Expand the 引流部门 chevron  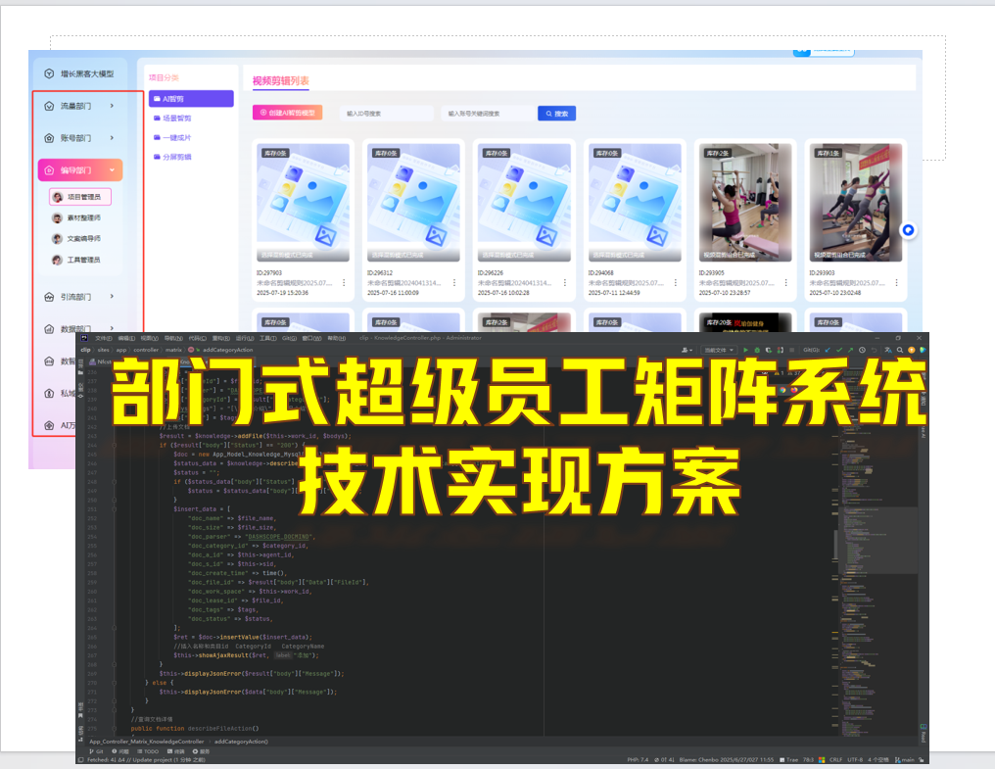tap(112, 297)
